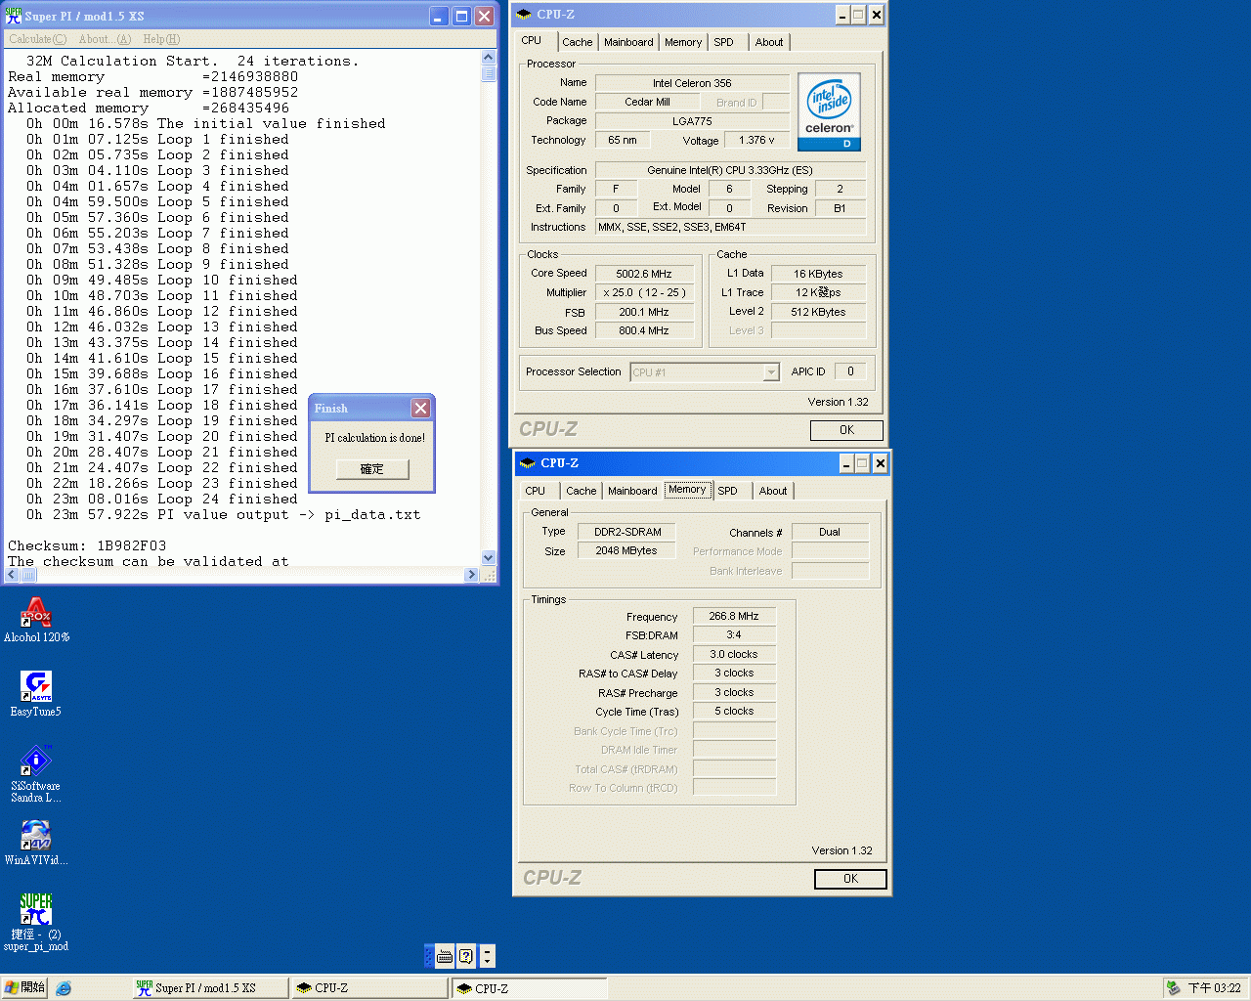
Task: Click the Cycle Time (Tras) 5 clocks value
Action: coord(734,711)
